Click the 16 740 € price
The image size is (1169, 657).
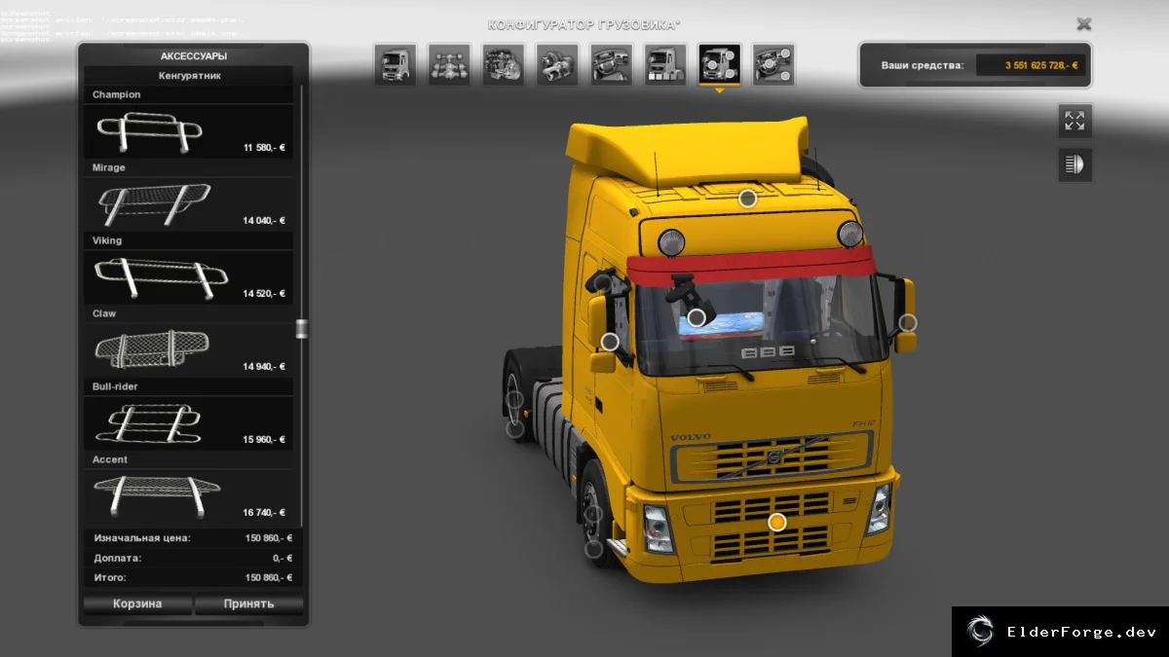pyautogui.click(x=264, y=513)
